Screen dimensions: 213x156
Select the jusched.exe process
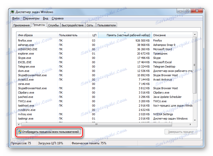[x=105, y=97]
